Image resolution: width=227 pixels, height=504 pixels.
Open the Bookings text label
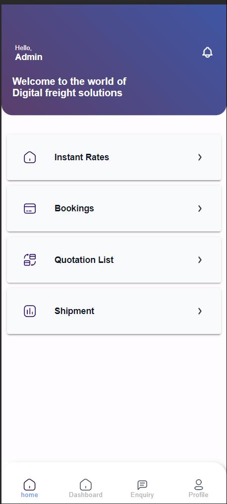74,208
